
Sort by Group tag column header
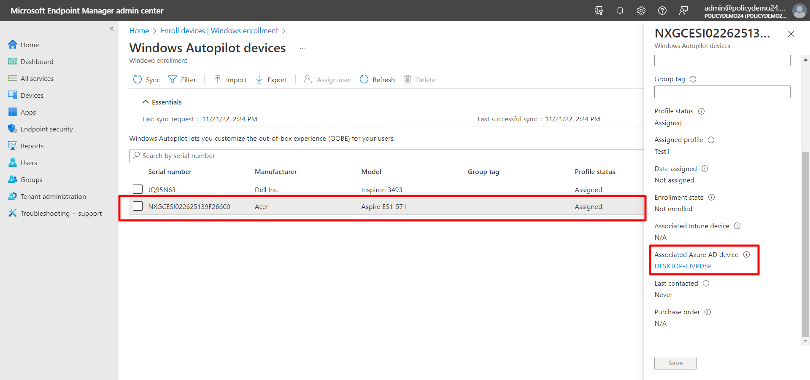(483, 172)
